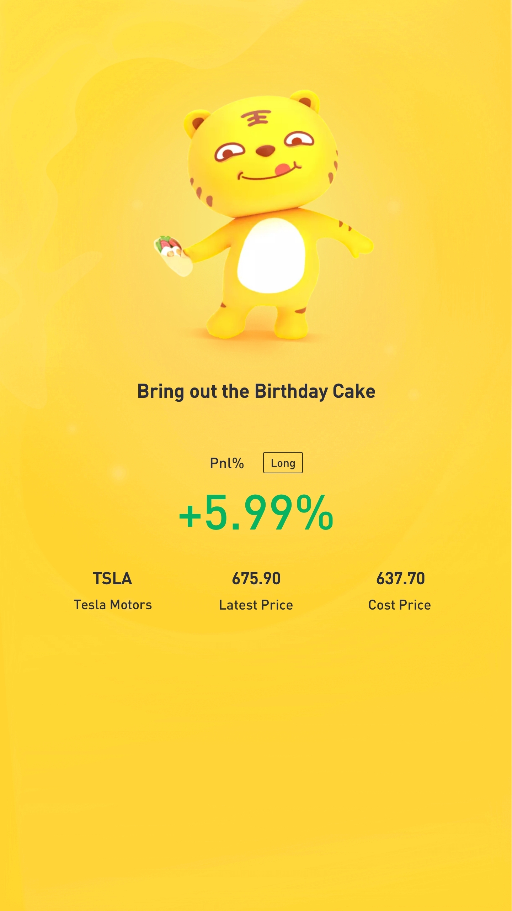Viewport: 512px width, 911px height.
Task: Click the tiger mascot's nose
Action: click(x=265, y=151)
